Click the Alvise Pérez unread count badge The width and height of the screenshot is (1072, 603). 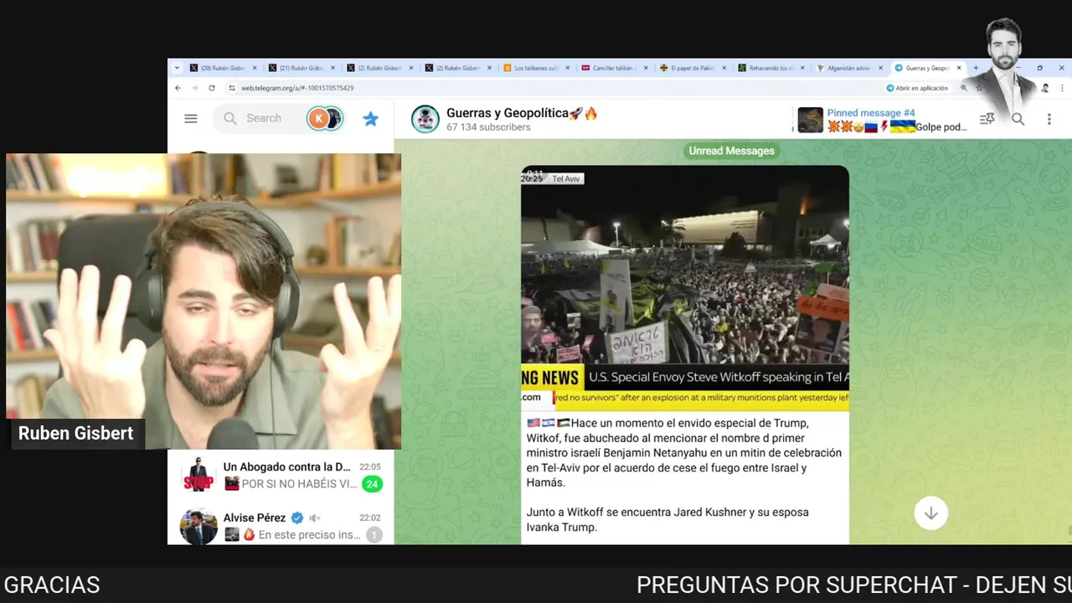[374, 534]
